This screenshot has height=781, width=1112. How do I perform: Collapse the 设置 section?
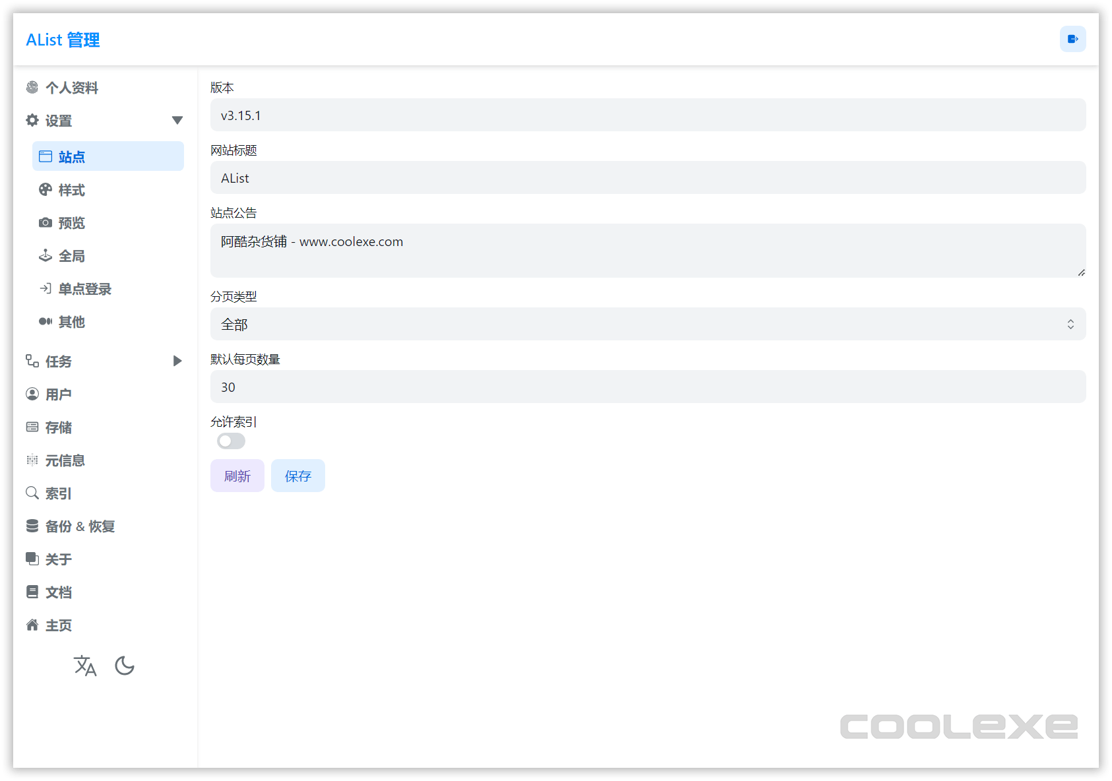tap(177, 120)
